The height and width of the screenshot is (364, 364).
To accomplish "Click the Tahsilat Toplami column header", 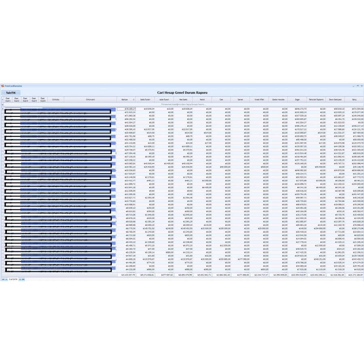I will [316, 99].
